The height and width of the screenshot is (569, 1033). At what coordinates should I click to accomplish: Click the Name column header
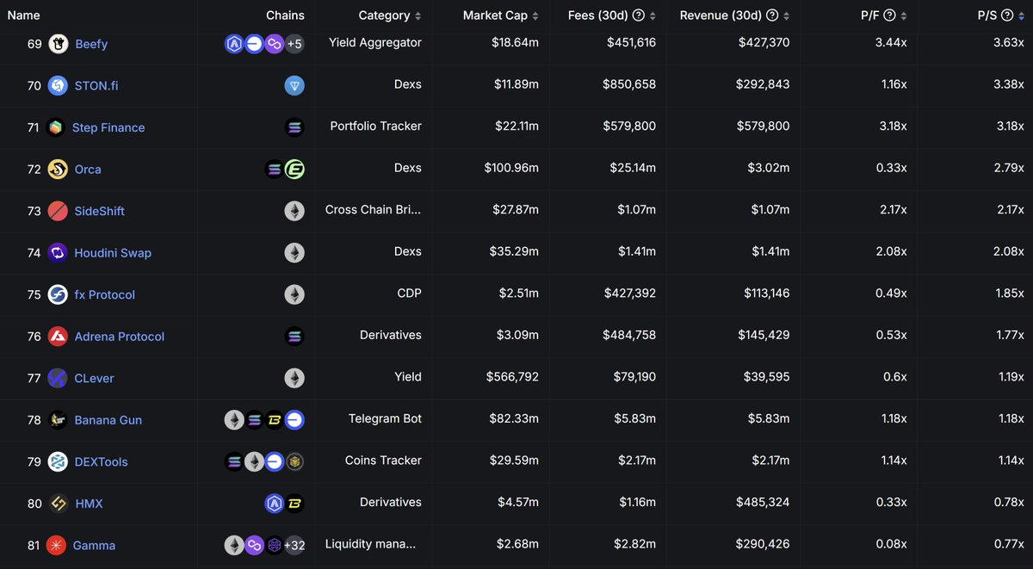[22, 15]
